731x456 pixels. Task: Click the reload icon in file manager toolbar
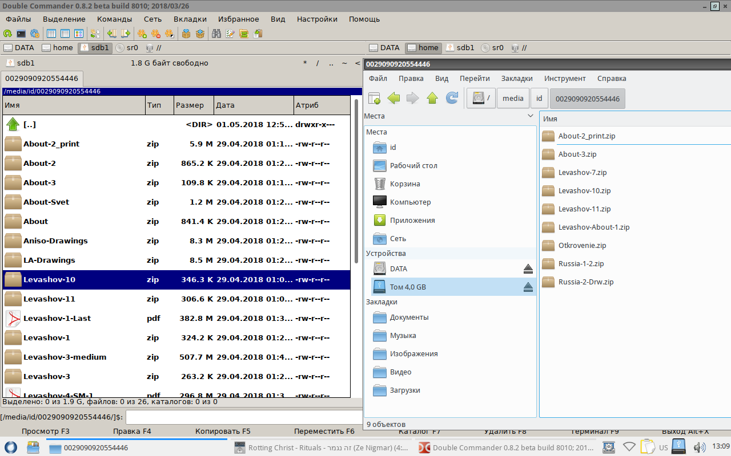click(x=452, y=99)
